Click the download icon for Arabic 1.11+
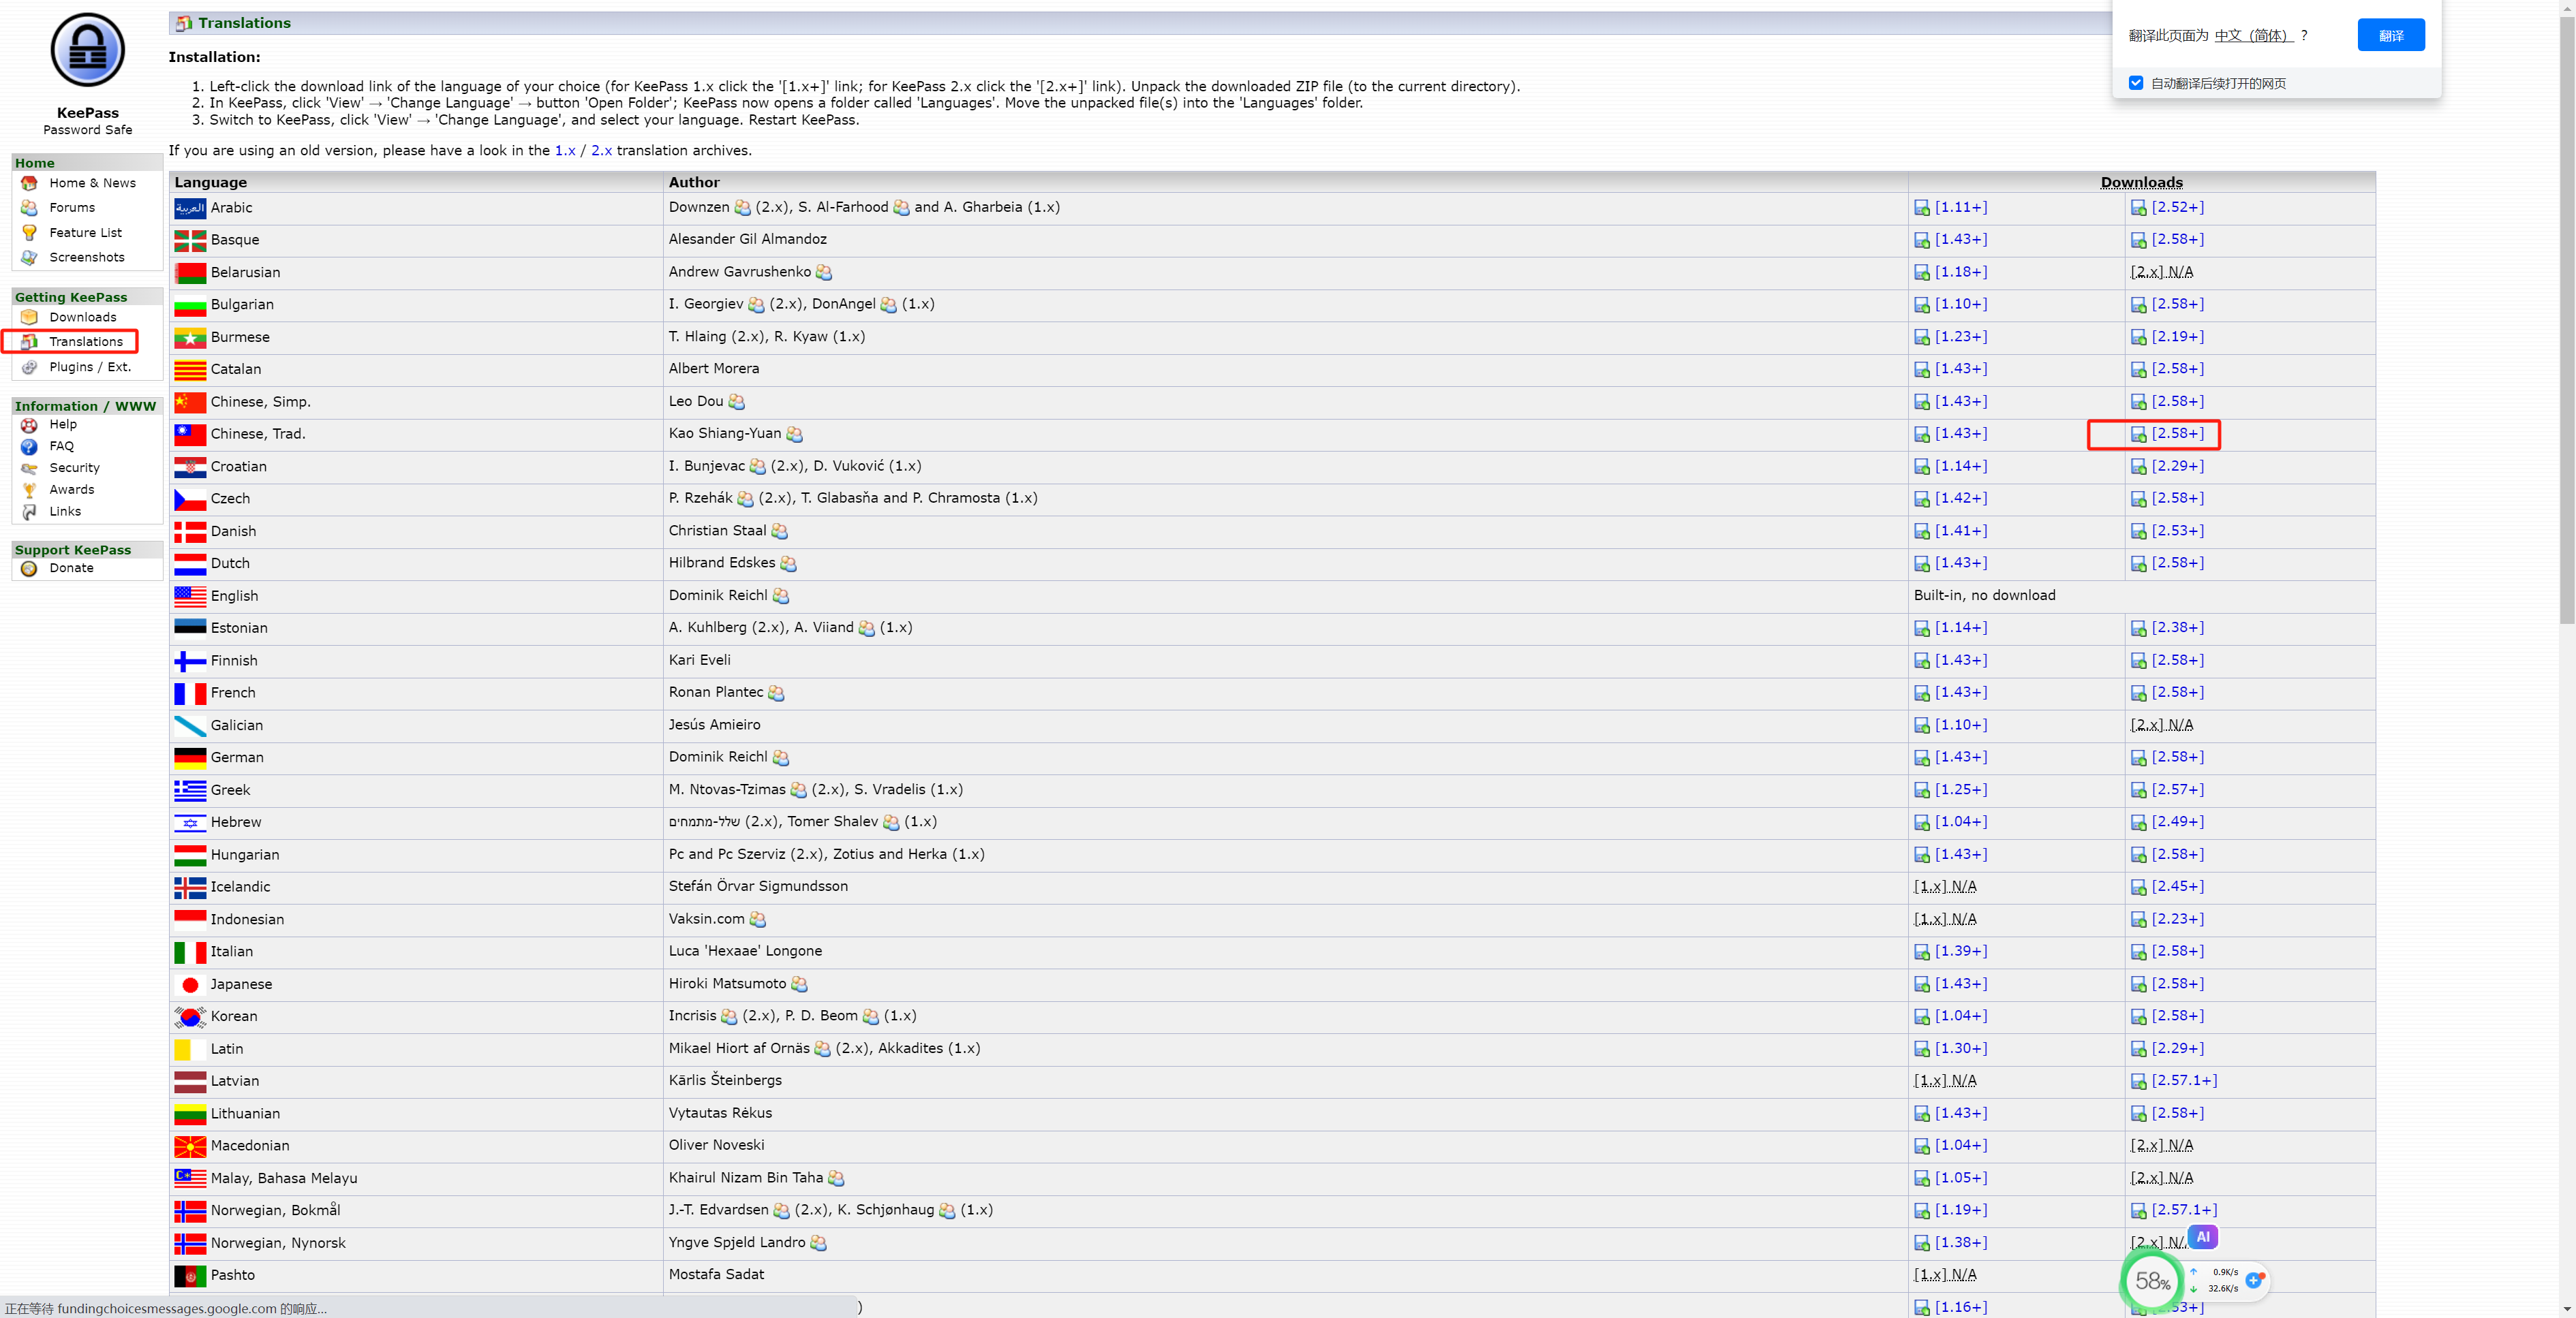Viewport: 2576px width, 1318px height. 1921,208
